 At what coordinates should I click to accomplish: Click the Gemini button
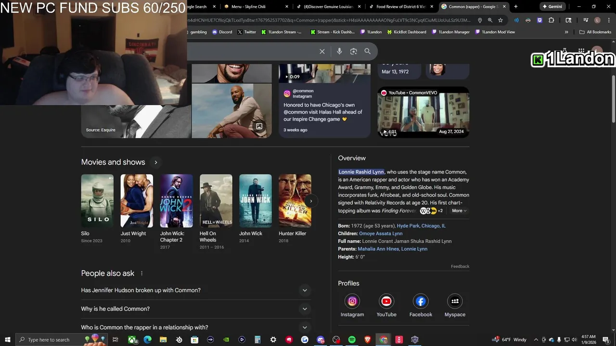552,7
